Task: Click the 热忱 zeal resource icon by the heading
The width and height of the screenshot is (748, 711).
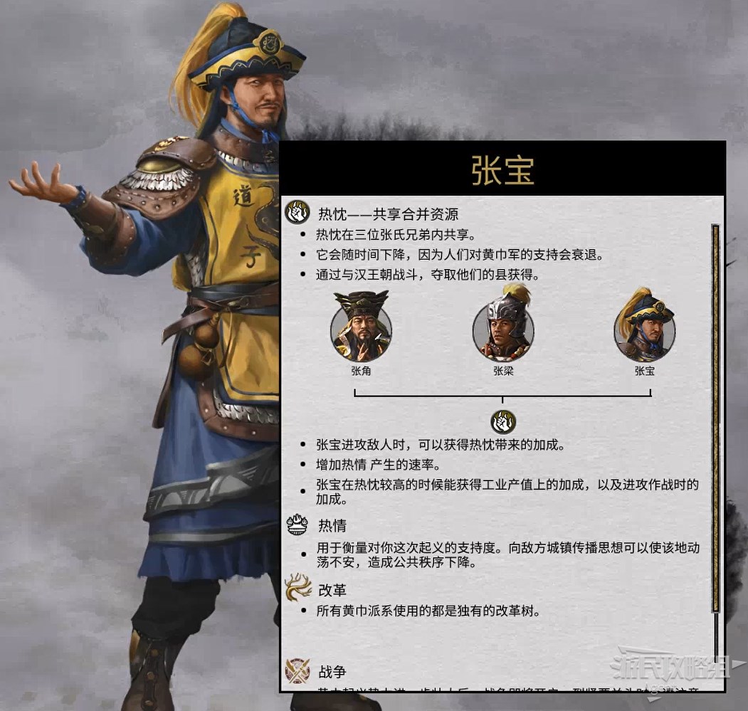Action: [x=297, y=212]
